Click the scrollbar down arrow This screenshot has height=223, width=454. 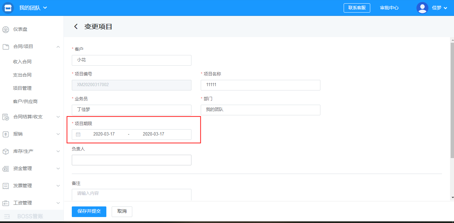click(452, 197)
